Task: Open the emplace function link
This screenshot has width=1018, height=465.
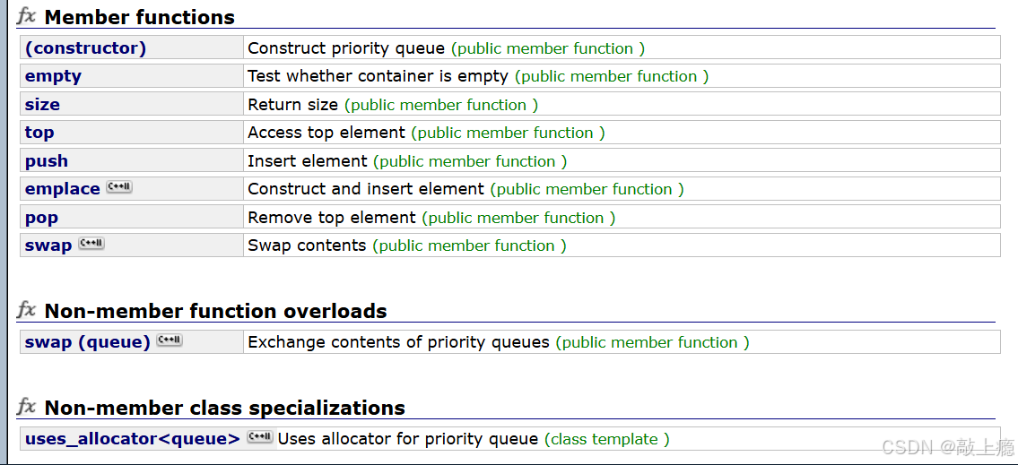Action: 62,189
